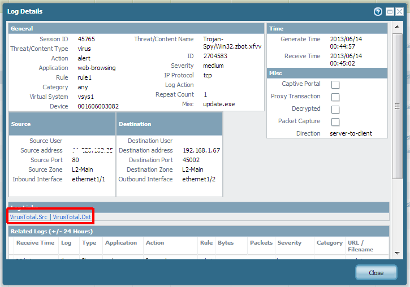This screenshot has height=287, width=410.
Task: Click the Inbound Interface label link
Action: point(37,179)
